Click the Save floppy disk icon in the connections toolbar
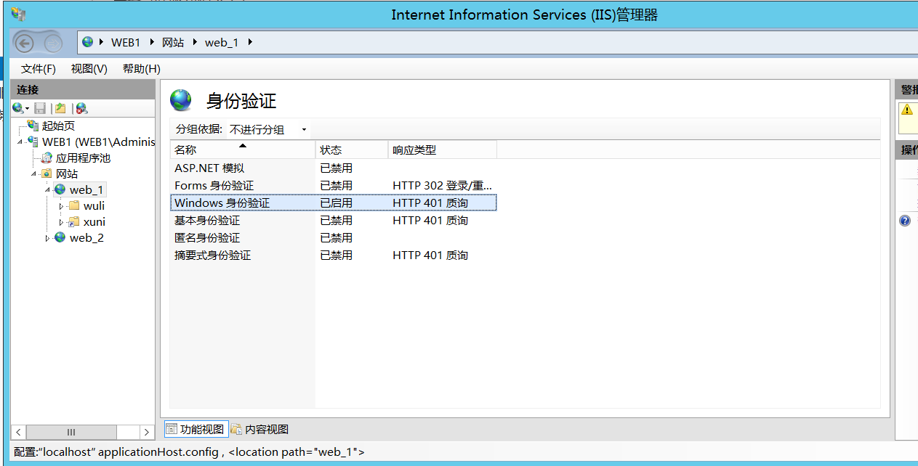Viewport: 918px width, 466px height. click(x=40, y=108)
